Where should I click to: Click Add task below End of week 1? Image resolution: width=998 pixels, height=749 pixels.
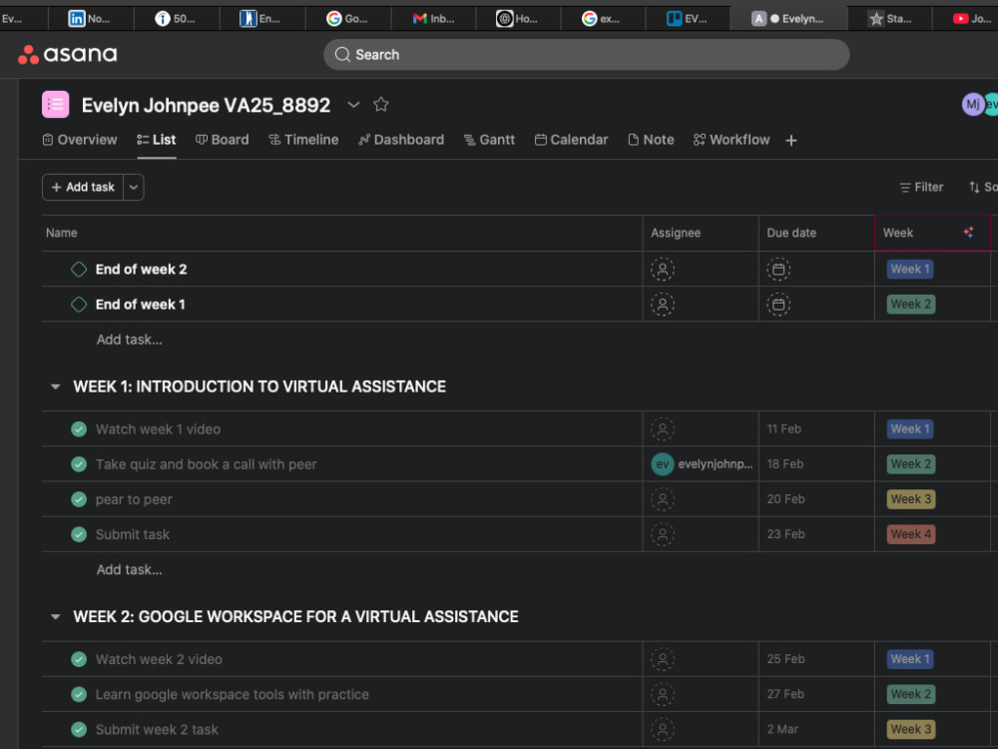(129, 340)
